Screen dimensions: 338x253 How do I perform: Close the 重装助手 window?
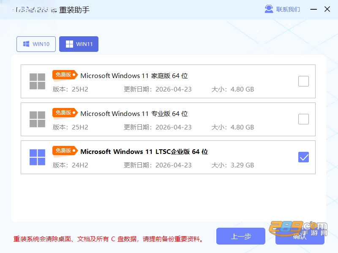click(327, 9)
